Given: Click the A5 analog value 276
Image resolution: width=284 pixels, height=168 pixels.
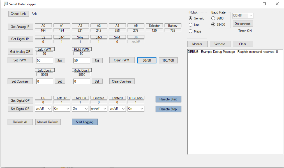Looking at the screenshot, I should coord(136,30).
